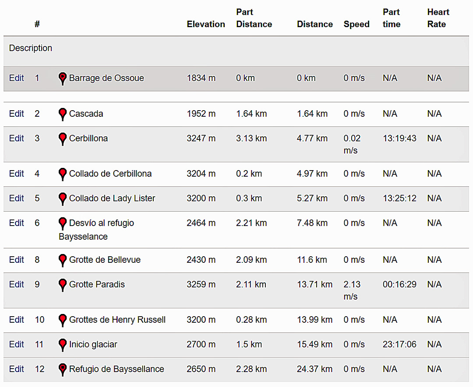Click the pin icon for Grottes de Henry Russell
Image resolution: width=473 pixels, height=387 pixels.
pyautogui.click(x=63, y=321)
